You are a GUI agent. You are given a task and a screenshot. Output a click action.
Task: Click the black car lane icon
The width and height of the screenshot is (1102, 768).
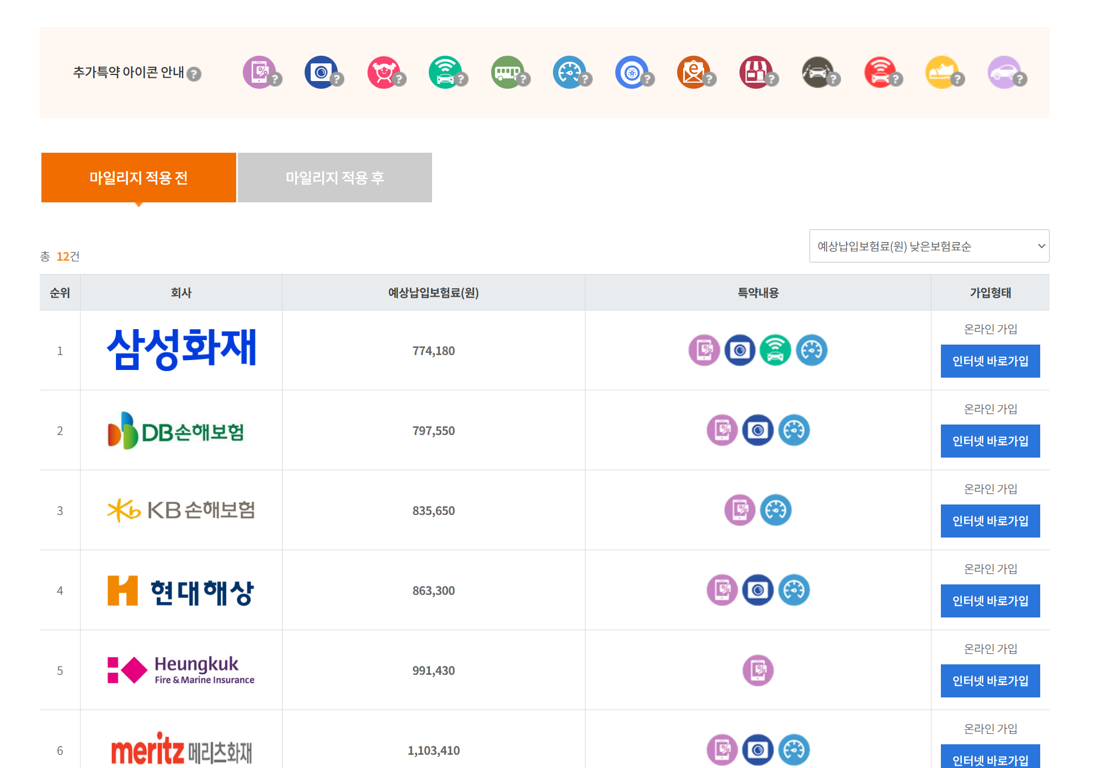pyautogui.click(x=817, y=72)
